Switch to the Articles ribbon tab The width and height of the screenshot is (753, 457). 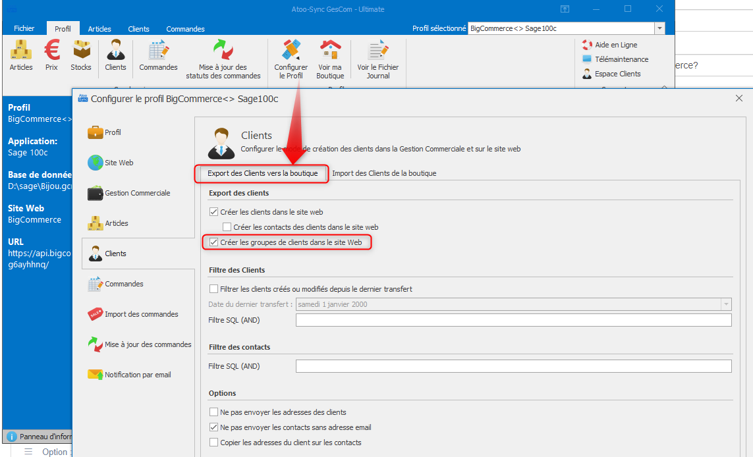99,29
